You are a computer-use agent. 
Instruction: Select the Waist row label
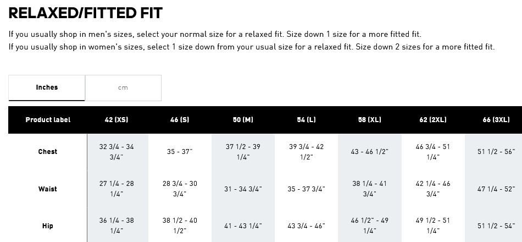point(48,189)
